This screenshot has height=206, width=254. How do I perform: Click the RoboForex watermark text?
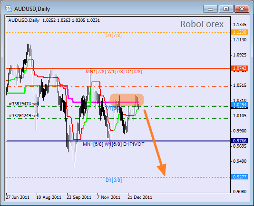(202, 24)
